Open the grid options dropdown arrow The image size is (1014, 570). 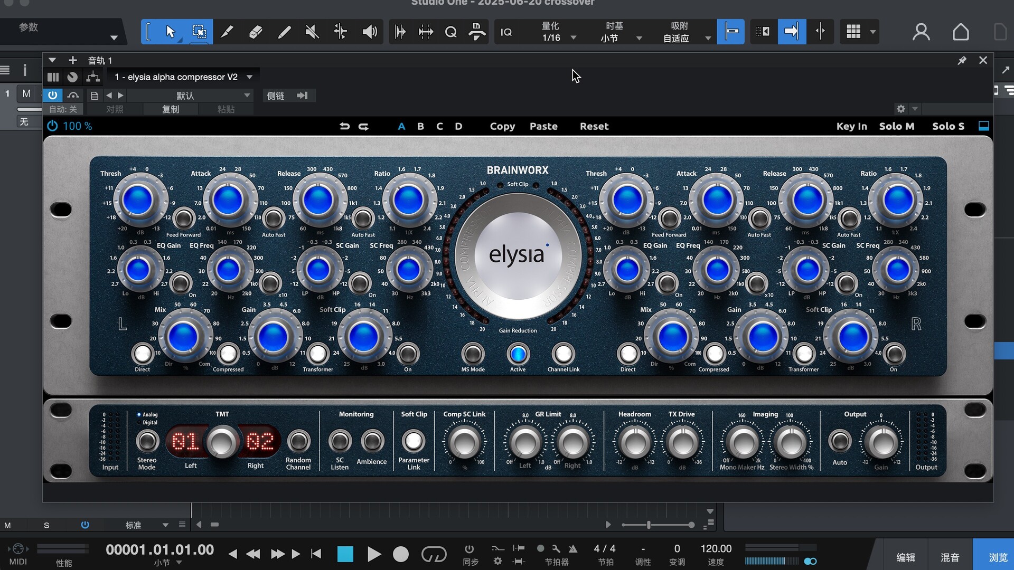873,32
